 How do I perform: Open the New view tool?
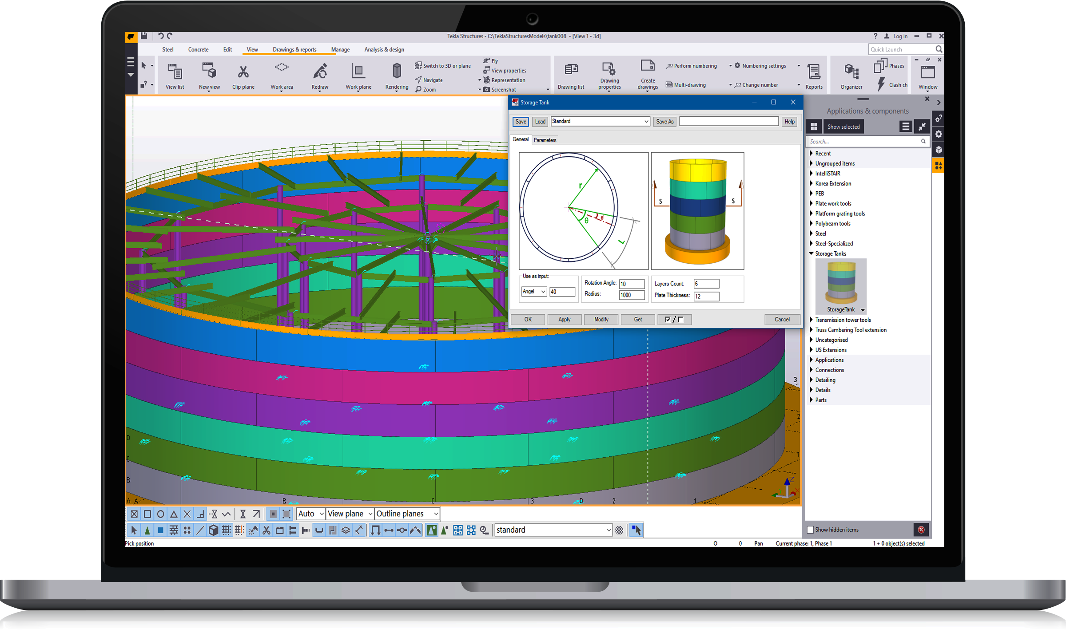coord(209,71)
